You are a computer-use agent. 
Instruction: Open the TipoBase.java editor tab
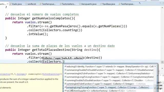point(108,4)
